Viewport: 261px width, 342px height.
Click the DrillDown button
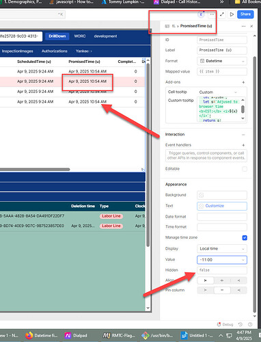57,36
